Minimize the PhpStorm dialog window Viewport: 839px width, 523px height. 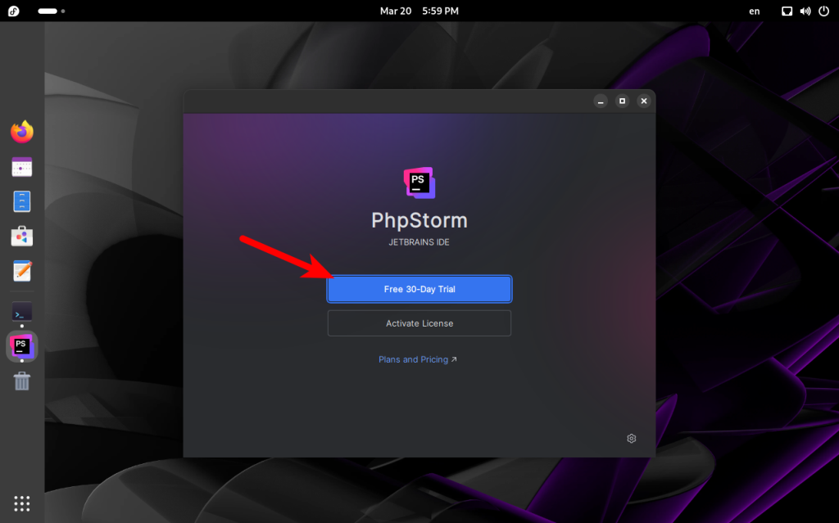(x=601, y=101)
